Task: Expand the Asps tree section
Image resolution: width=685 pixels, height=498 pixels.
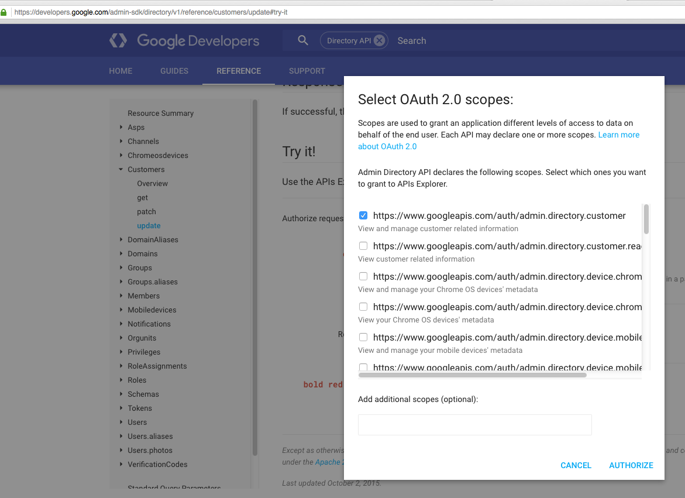Action: (x=121, y=127)
